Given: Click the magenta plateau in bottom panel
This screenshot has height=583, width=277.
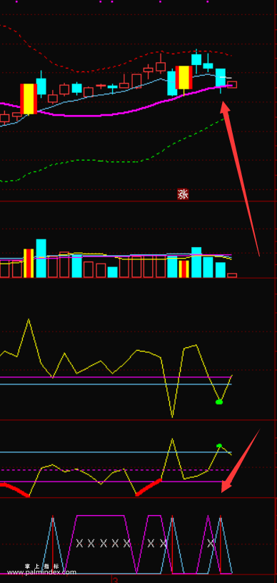Looking at the screenshot, I should [x=100, y=516].
